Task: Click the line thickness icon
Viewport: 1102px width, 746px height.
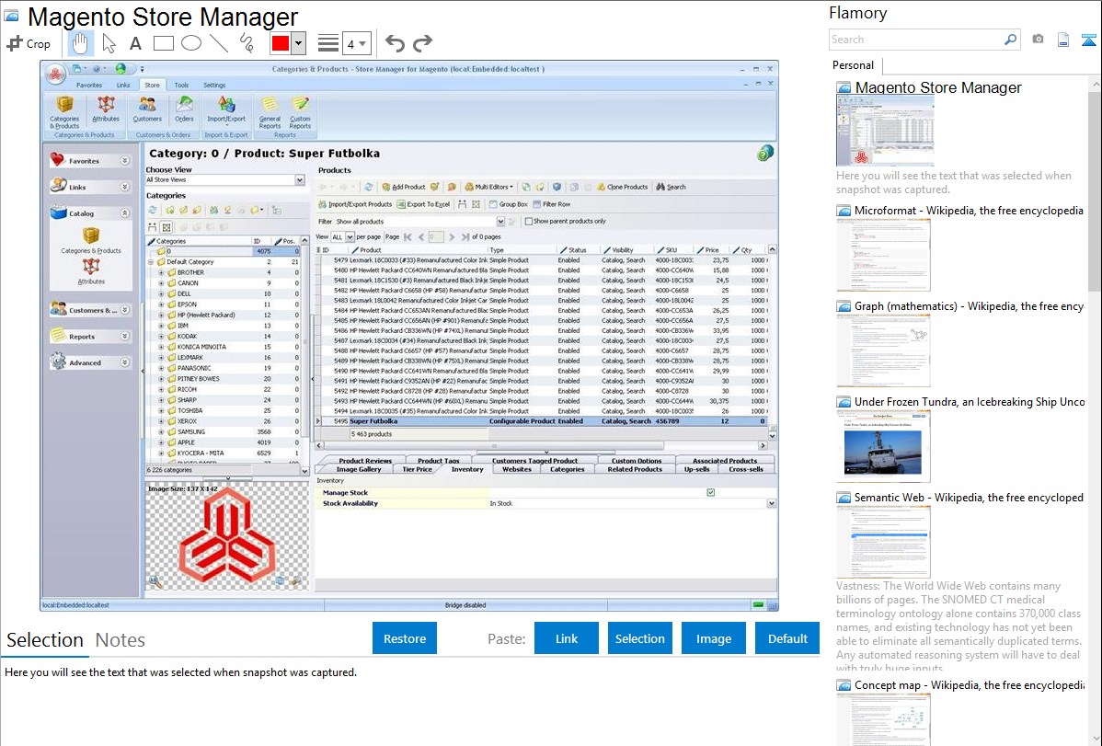Action: [x=328, y=43]
